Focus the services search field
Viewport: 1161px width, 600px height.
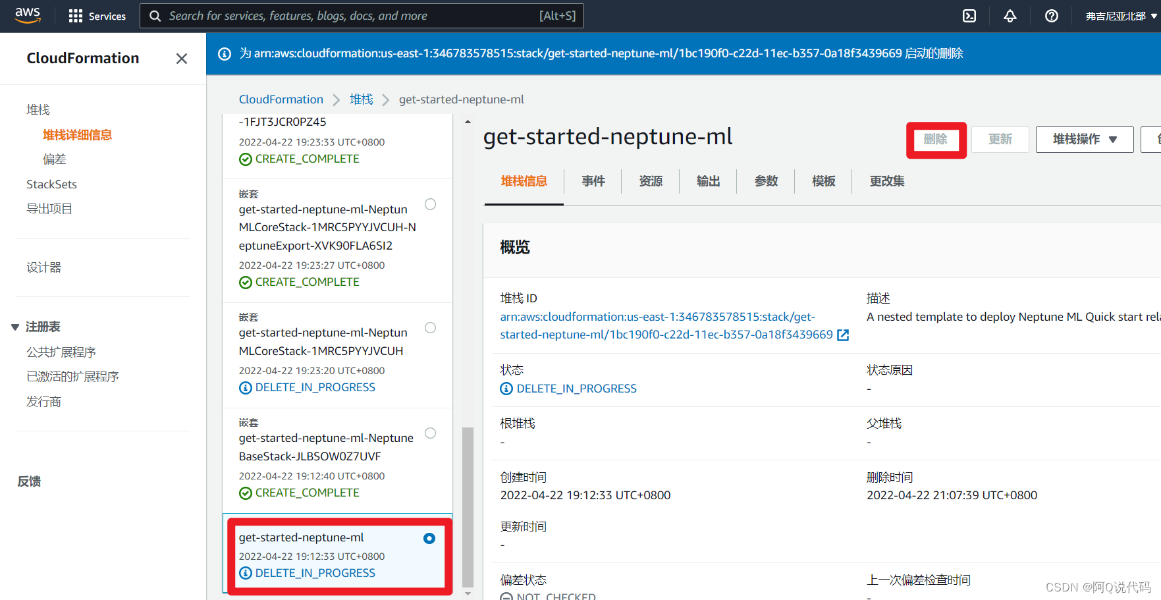point(362,16)
